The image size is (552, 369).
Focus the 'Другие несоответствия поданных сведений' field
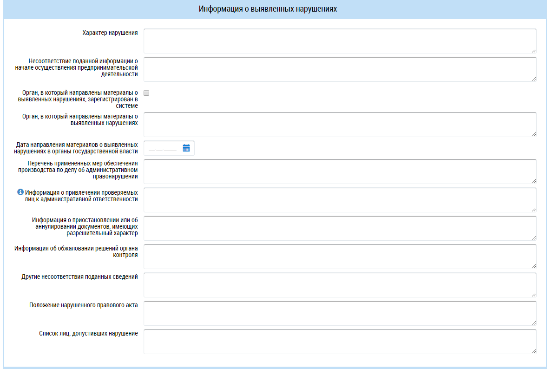coord(340,285)
